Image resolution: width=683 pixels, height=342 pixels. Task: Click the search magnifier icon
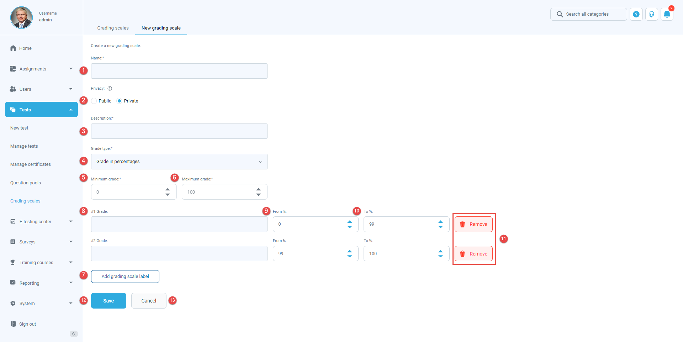(x=560, y=14)
